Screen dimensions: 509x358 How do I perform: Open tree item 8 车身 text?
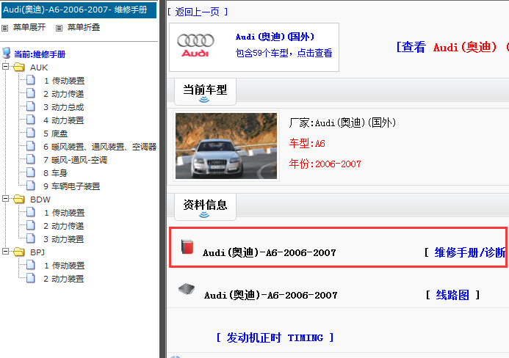[56, 173]
